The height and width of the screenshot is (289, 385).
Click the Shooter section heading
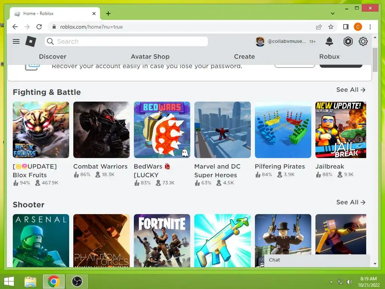29,205
